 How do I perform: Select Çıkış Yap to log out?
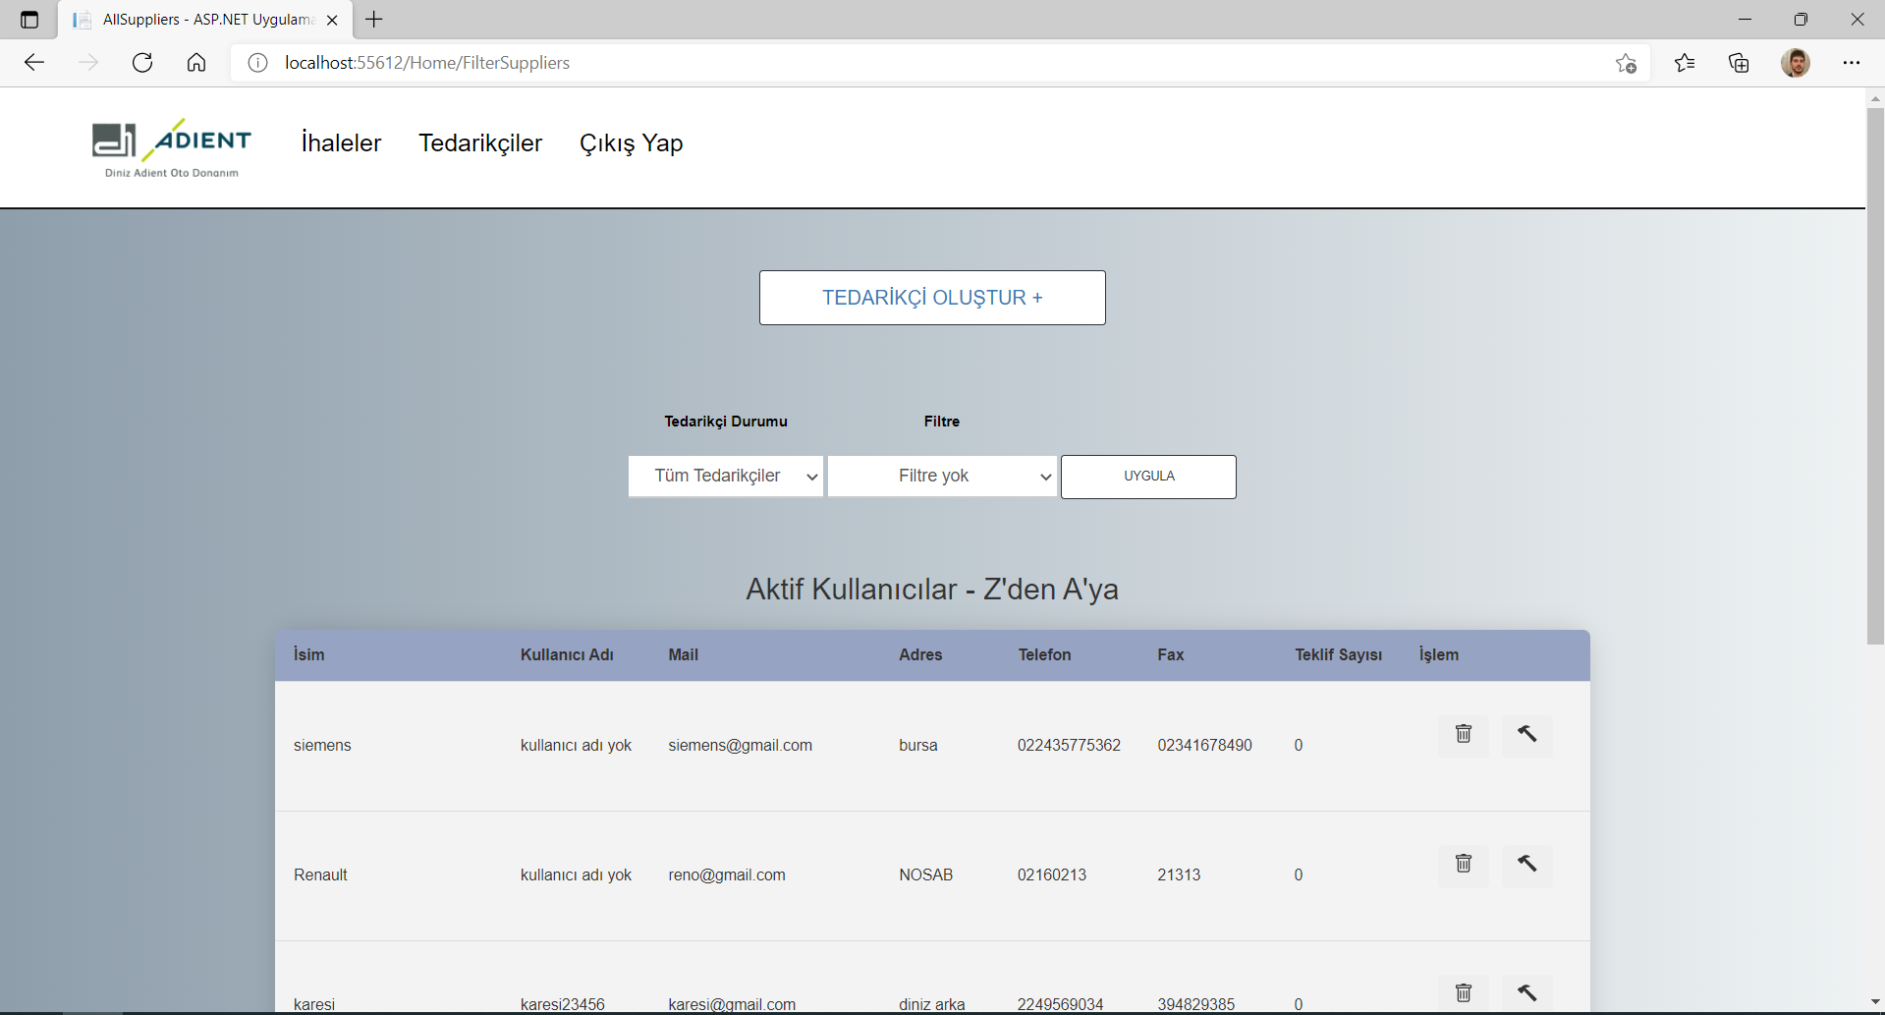pyautogui.click(x=631, y=142)
